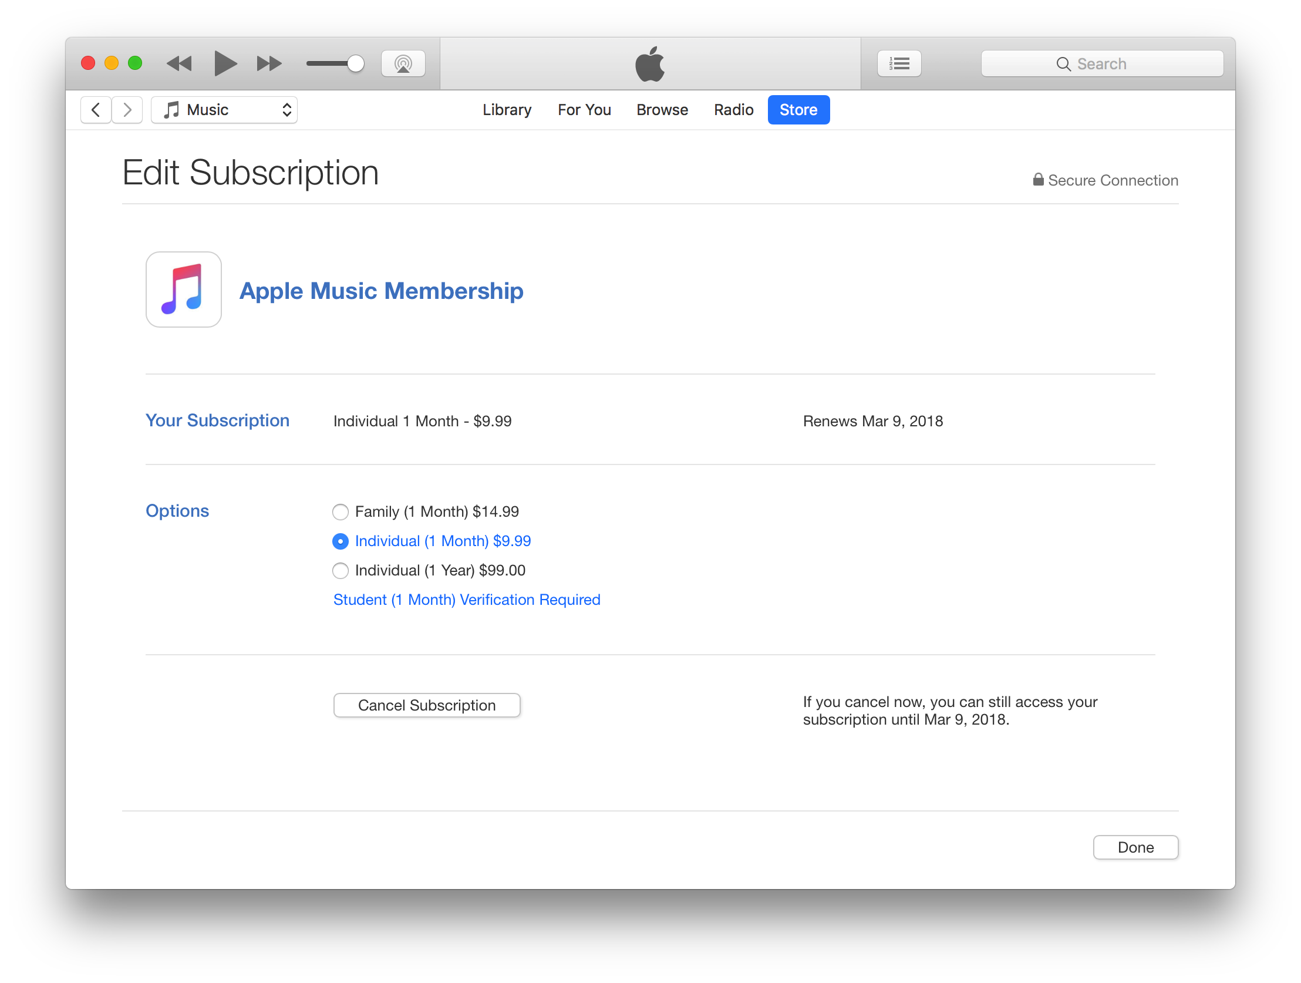Select the Store tab

798,110
